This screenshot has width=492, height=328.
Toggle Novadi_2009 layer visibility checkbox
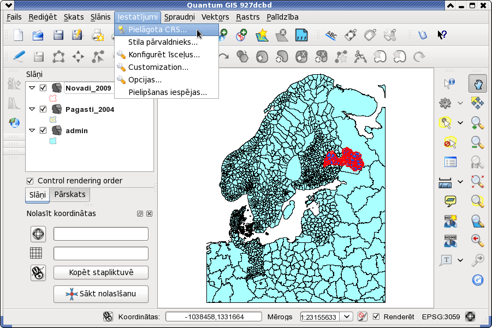[x=43, y=88]
